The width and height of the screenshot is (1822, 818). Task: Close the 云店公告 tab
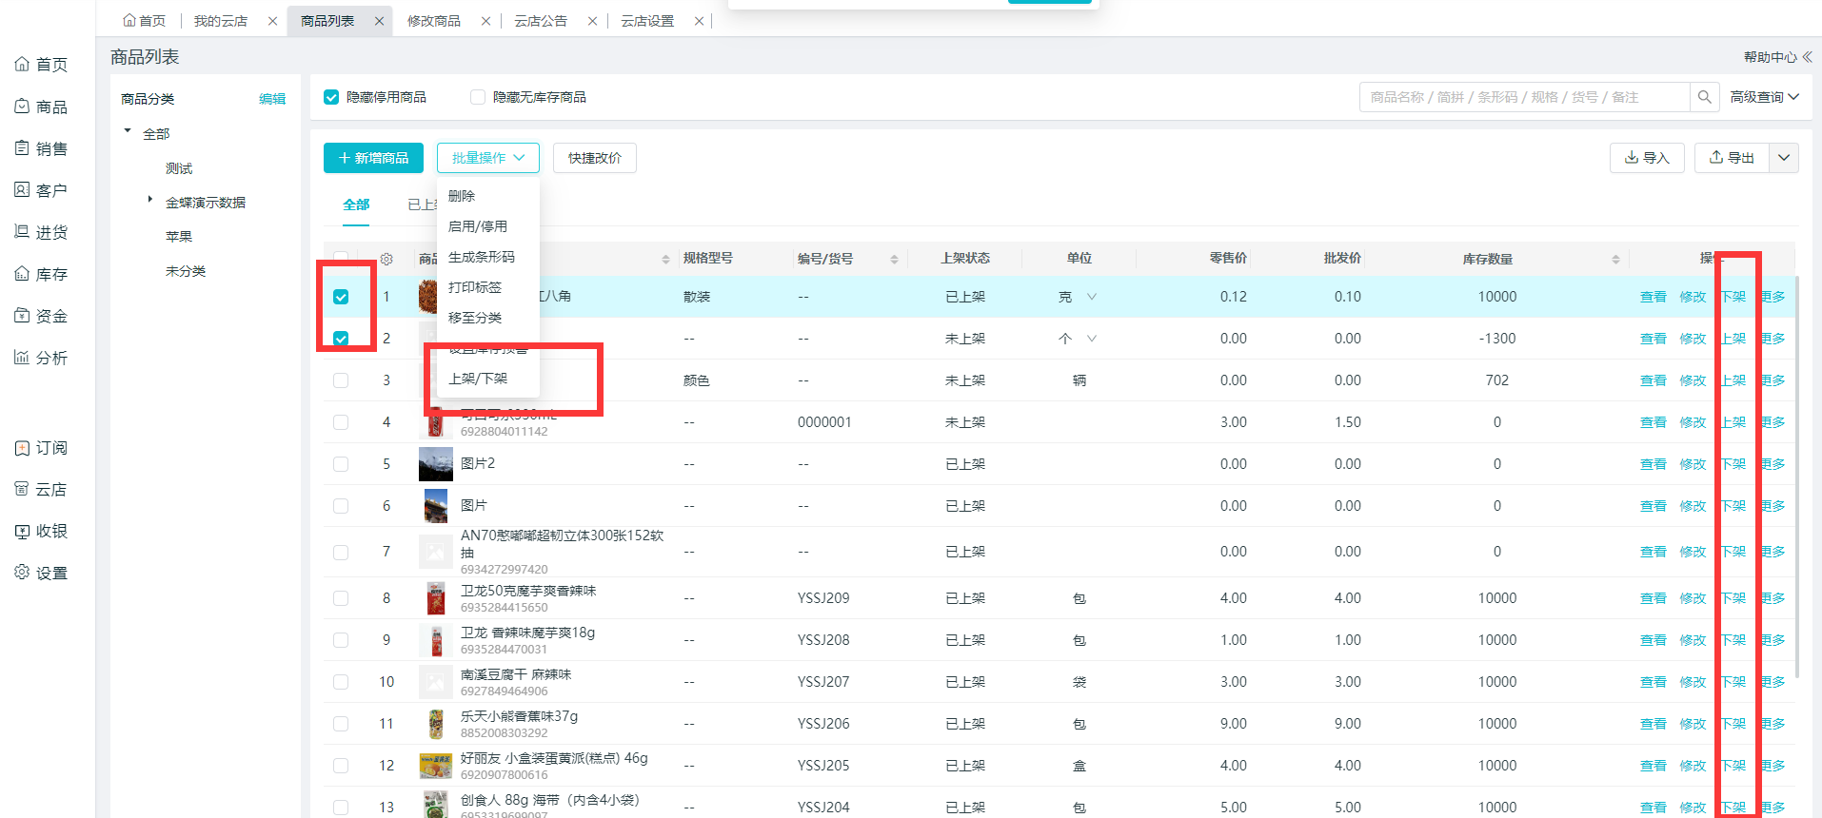[592, 21]
